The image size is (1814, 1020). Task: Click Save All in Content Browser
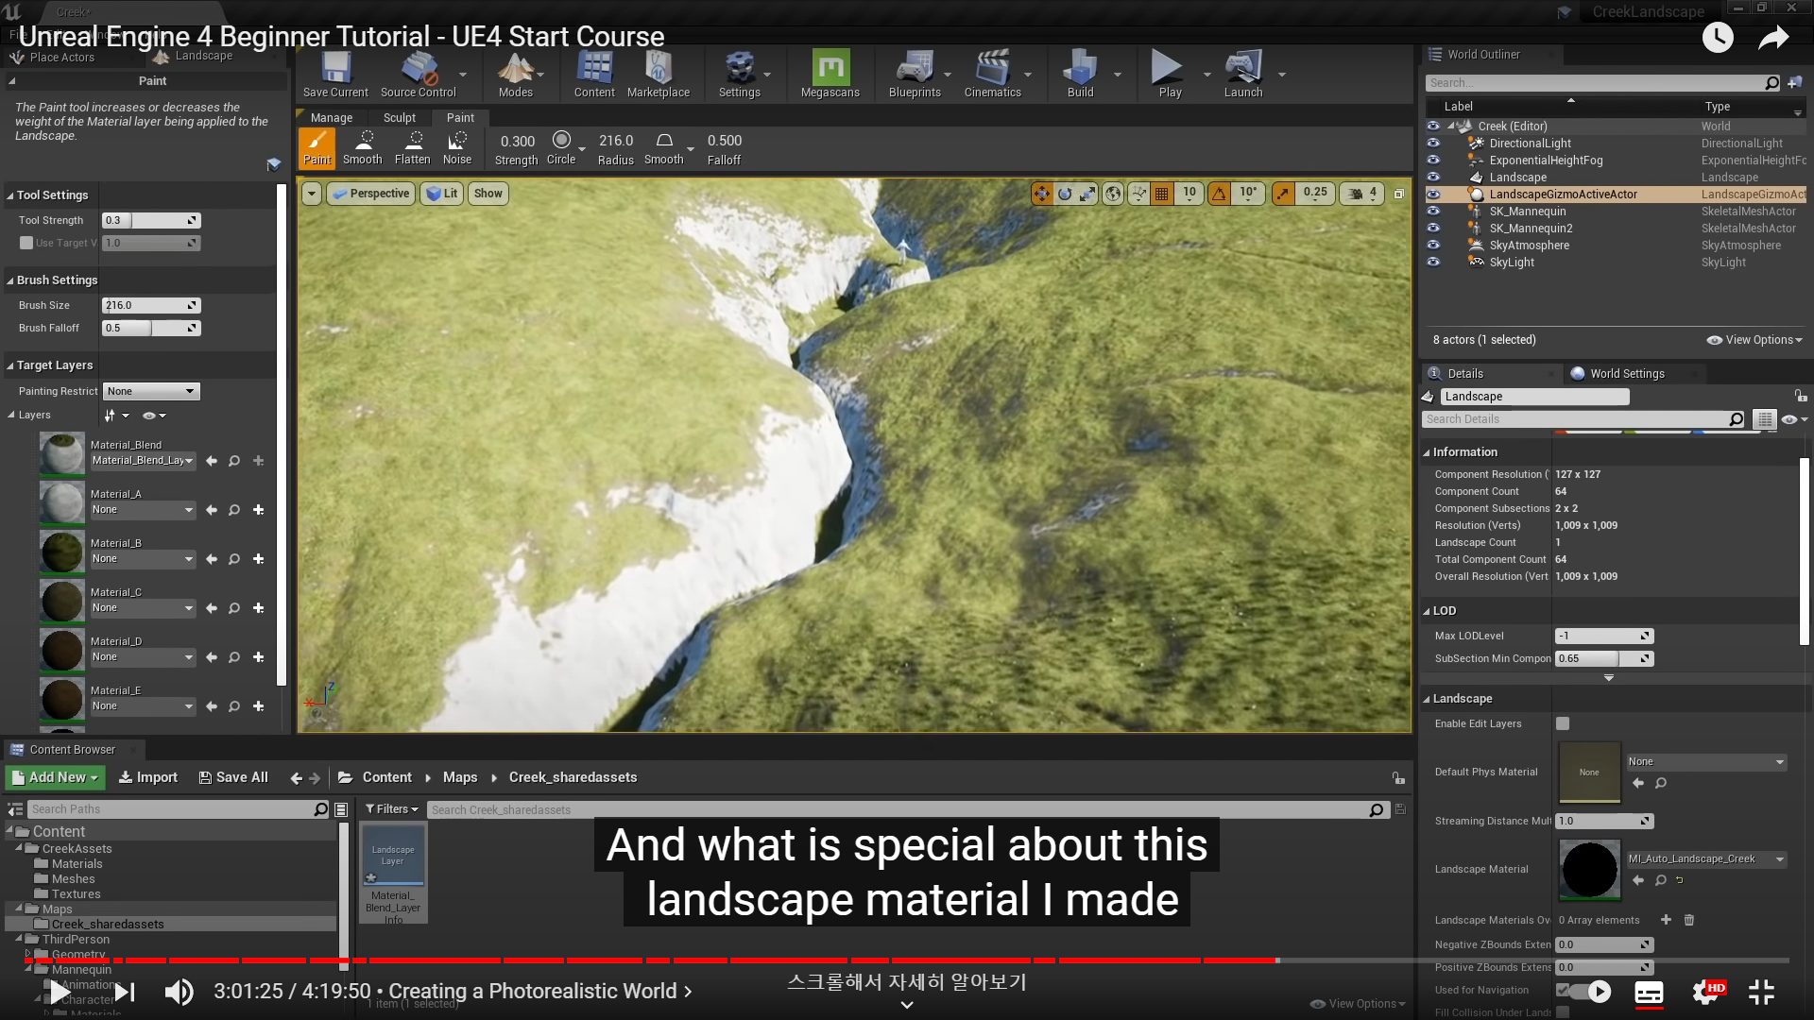(x=233, y=777)
